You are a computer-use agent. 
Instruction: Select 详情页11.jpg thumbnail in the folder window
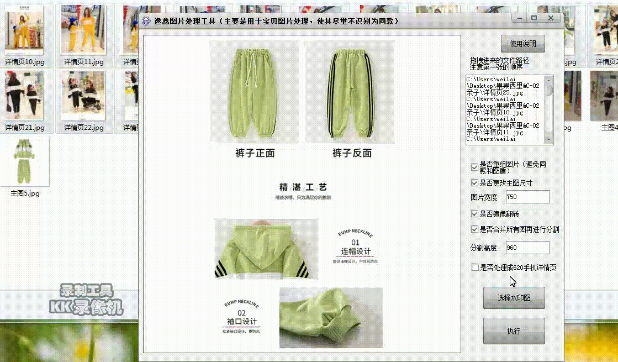click(83, 30)
